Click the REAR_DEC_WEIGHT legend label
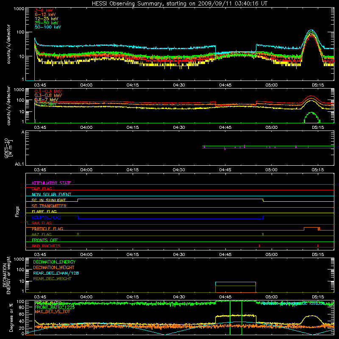Image resolution: width=339 pixels, height=339 pixels. [x=52, y=279]
